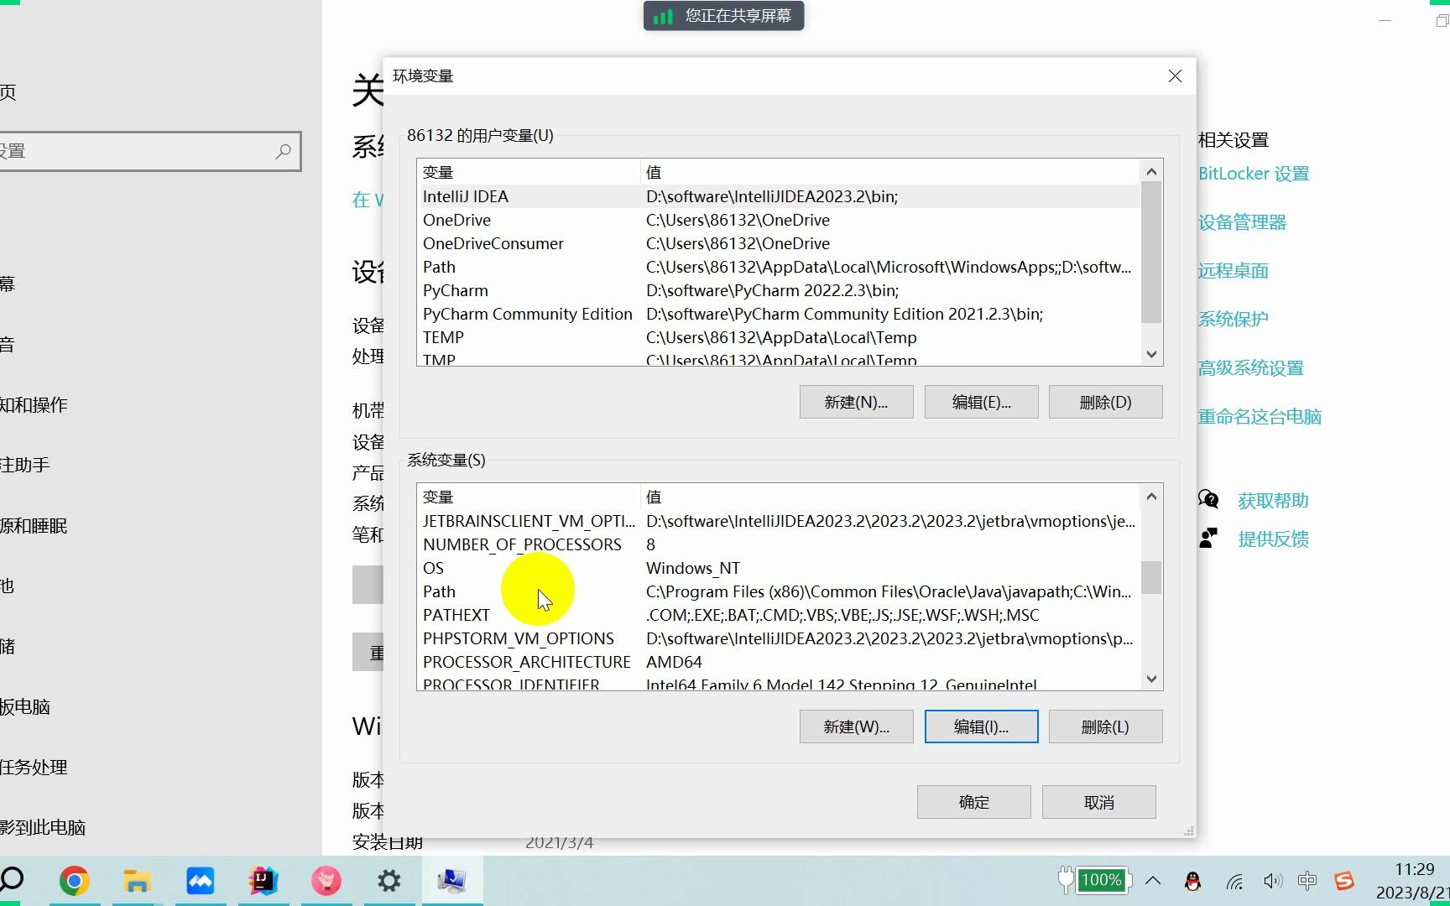Cancel dialog with 取消 button
The image size is (1450, 906).
[x=1098, y=802]
